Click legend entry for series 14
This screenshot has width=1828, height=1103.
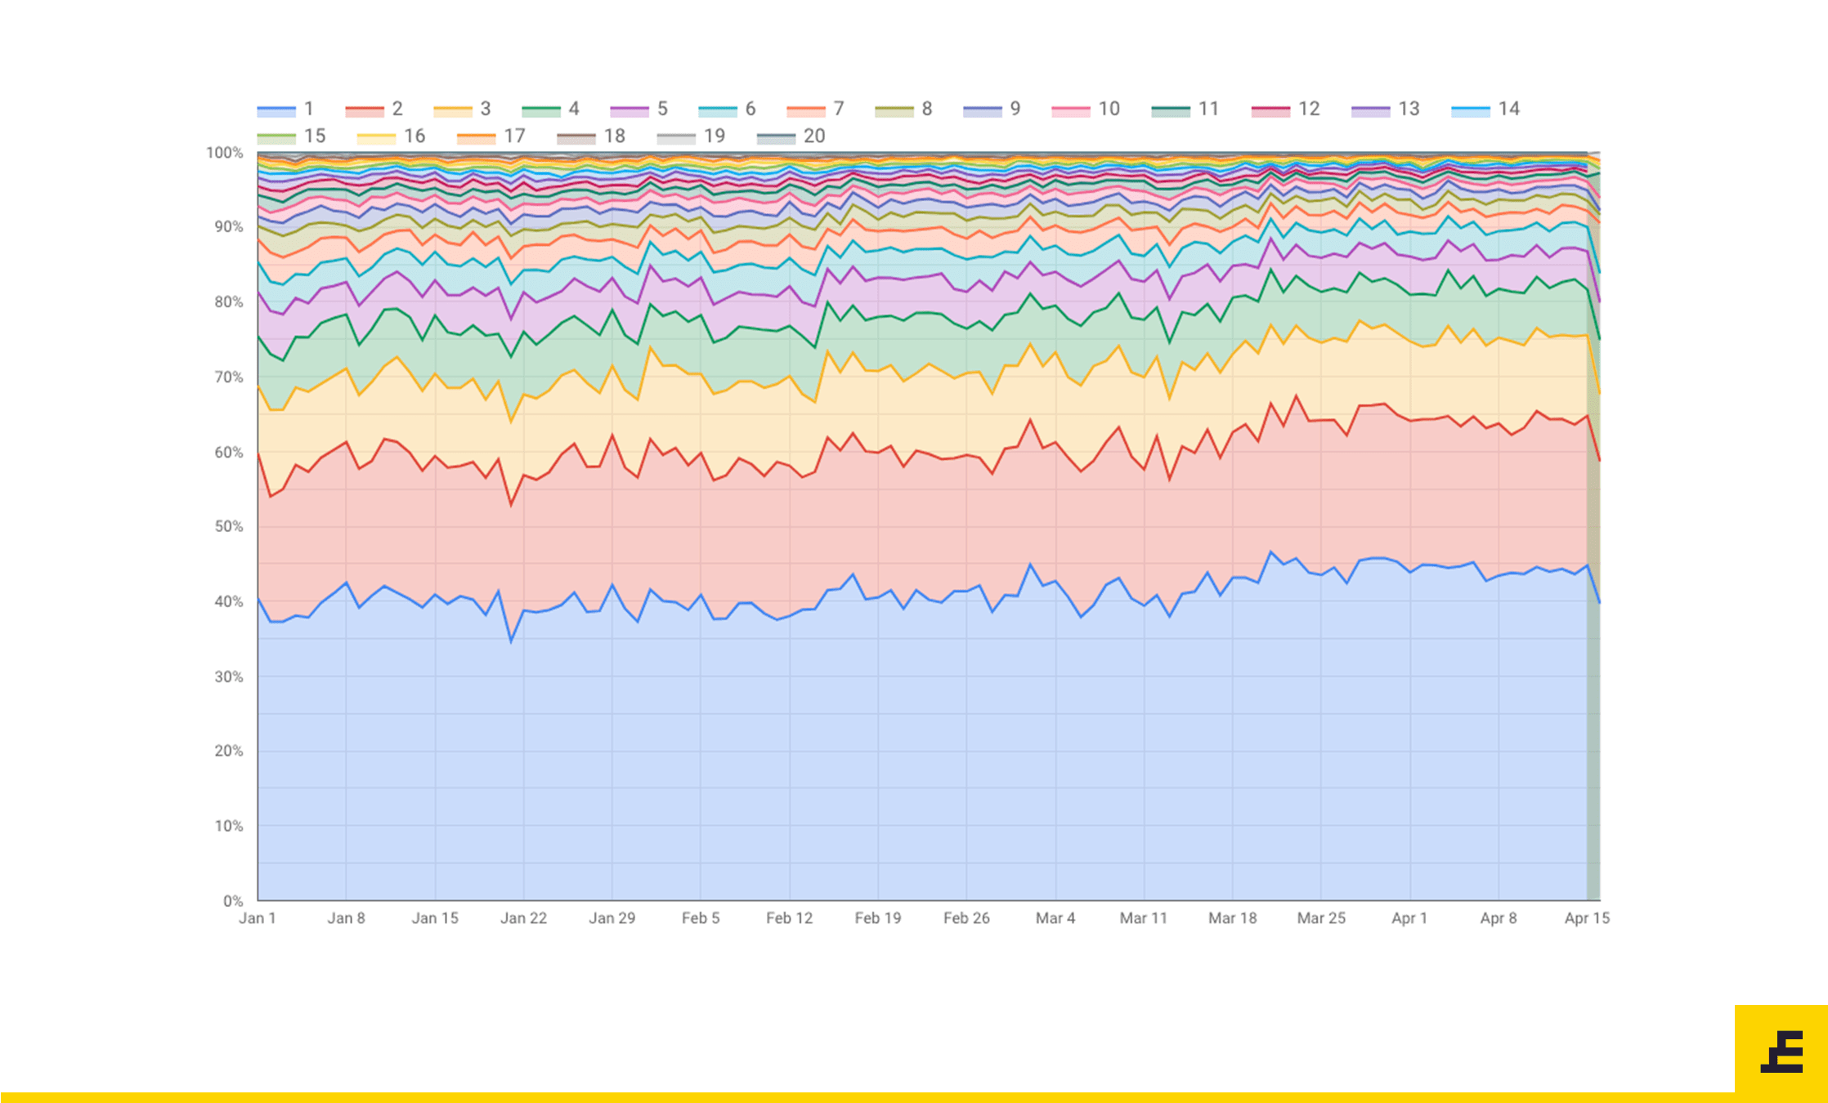point(1485,109)
